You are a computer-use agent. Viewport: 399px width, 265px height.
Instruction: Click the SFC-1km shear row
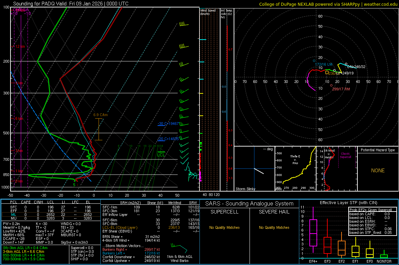coord(151,207)
